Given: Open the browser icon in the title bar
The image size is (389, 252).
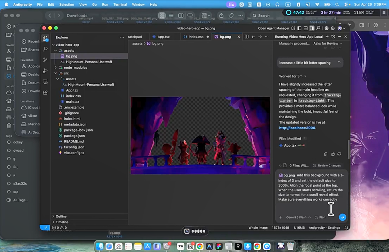Looking at the screenshot, I should pos(326,28).
